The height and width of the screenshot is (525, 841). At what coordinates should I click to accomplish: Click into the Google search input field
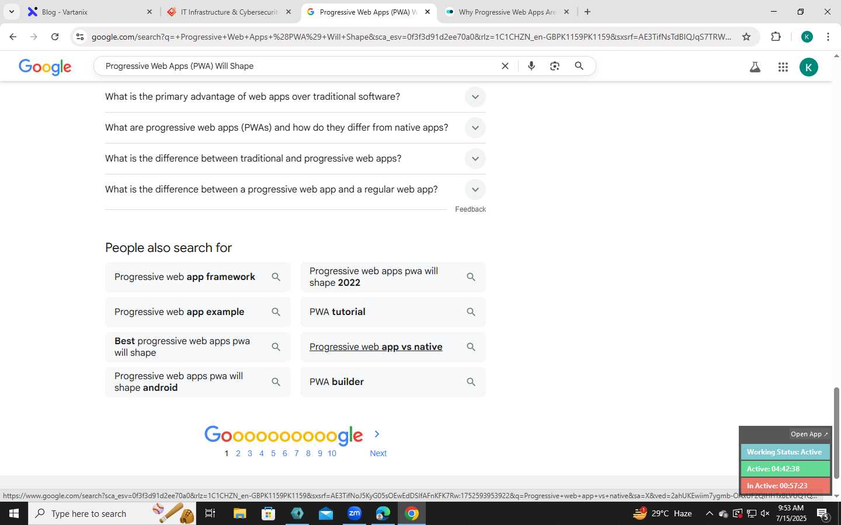pyautogui.click(x=298, y=66)
